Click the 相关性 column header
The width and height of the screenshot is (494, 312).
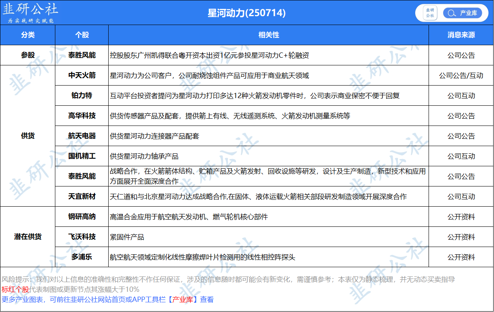click(268, 35)
